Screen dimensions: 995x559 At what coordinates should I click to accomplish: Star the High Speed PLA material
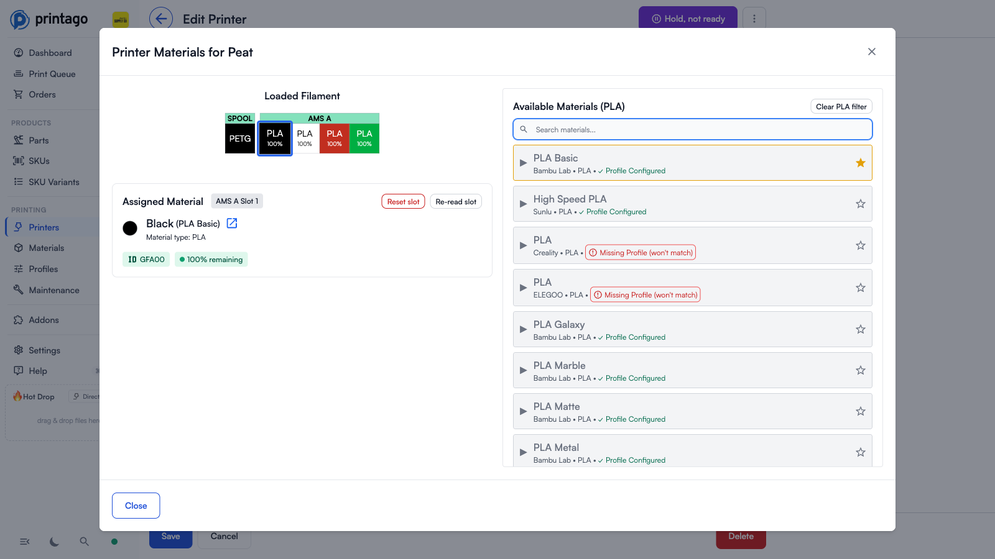tap(861, 204)
